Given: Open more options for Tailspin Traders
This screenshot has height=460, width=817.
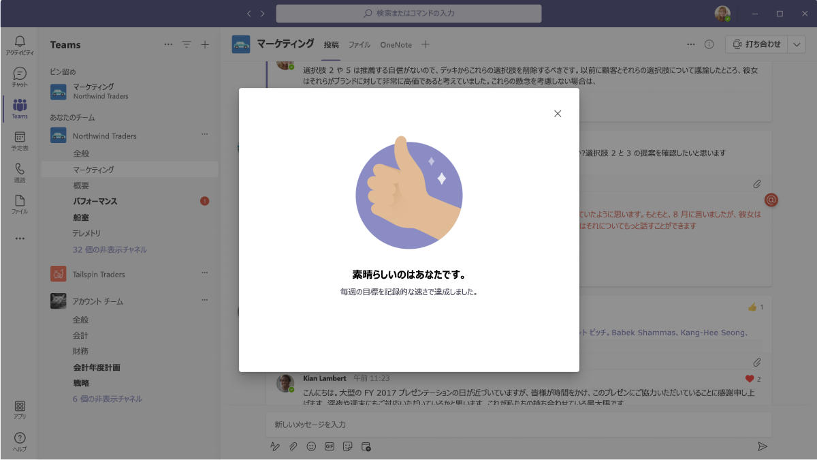Looking at the screenshot, I should point(204,273).
